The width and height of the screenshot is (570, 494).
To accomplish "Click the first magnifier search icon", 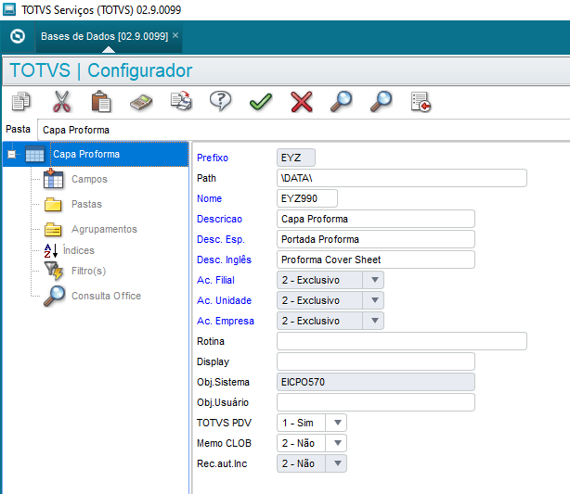I will point(341,101).
